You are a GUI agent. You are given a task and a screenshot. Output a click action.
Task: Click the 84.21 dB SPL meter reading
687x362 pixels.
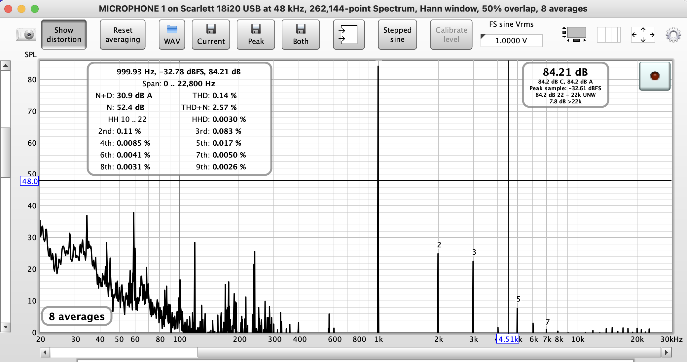pyautogui.click(x=565, y=72)
